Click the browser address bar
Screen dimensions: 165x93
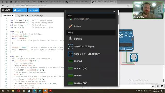tap(69, 6)
